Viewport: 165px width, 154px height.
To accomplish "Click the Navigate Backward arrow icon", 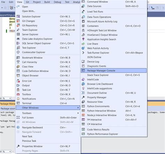I will [18, 127].
